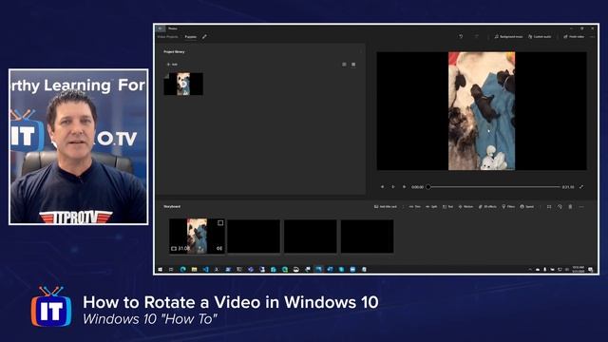Open the notification center icon
The image size is (608, 342).
tap(591, 270)
